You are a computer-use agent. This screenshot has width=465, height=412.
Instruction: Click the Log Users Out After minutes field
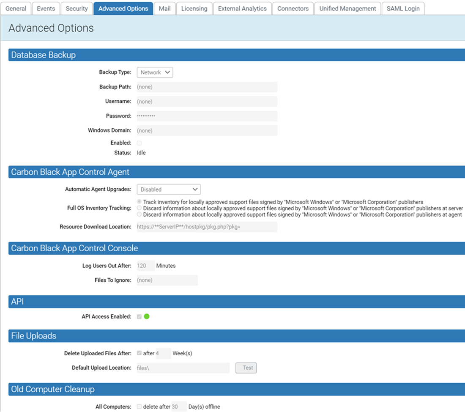[x=144, y=265]
